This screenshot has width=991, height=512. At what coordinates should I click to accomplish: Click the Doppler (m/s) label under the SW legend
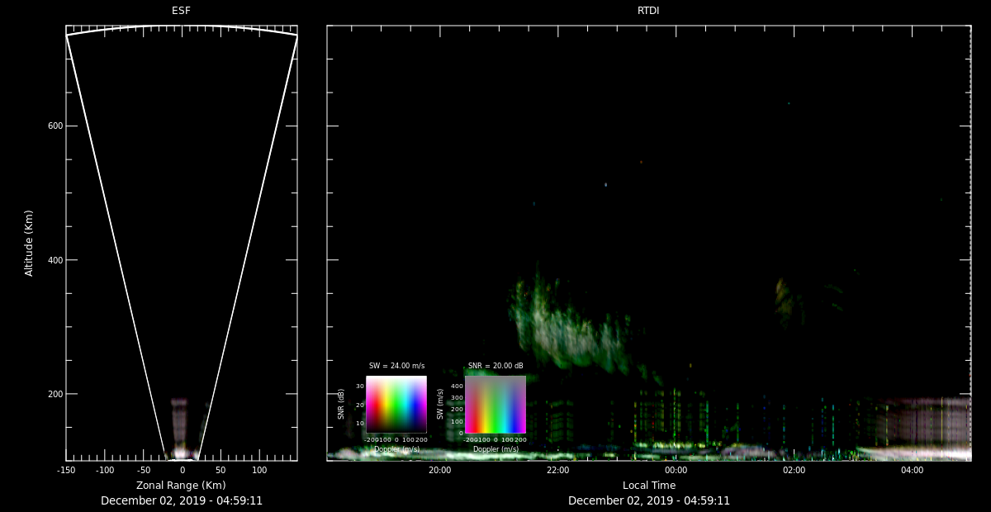click(x=495, y=449)
